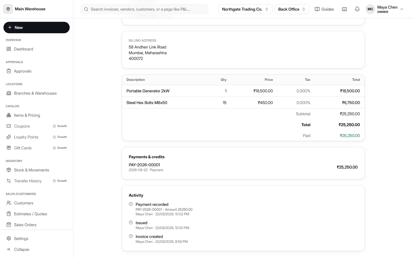
Task: Open the Guides link
Action: pyautogui.click(x=324, y=9)
